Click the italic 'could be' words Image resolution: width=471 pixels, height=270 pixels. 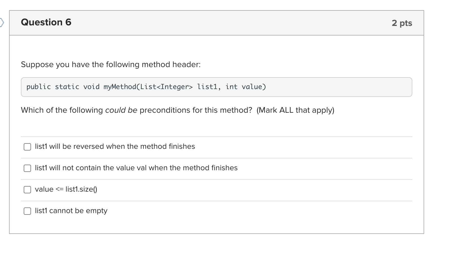(x=121, y=110)
